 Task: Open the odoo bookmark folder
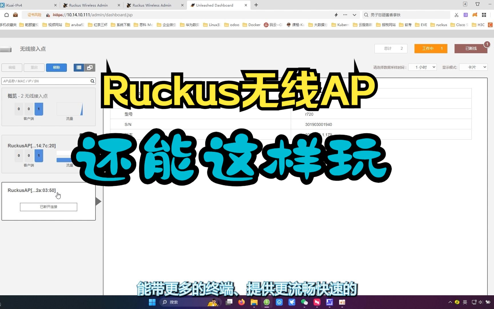[232, 25]
